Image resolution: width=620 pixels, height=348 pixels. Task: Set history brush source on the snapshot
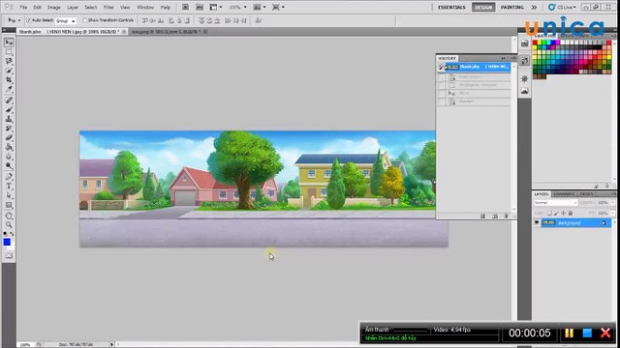point(441,67)
